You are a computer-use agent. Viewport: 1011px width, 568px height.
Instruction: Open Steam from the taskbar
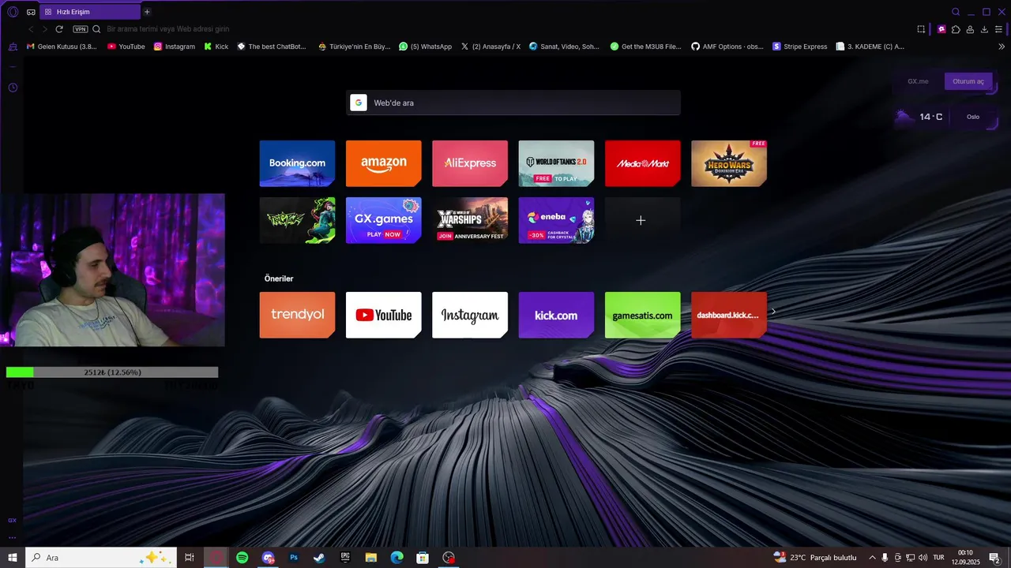click(x=319, y=558)
